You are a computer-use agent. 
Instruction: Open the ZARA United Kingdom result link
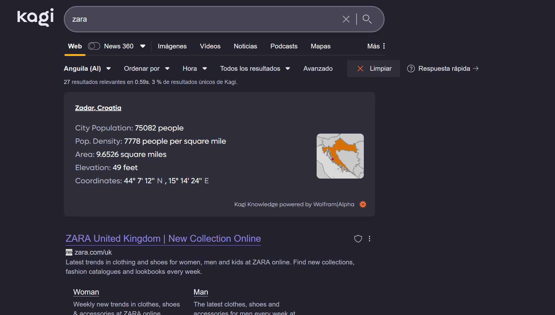tap(163, 239)
